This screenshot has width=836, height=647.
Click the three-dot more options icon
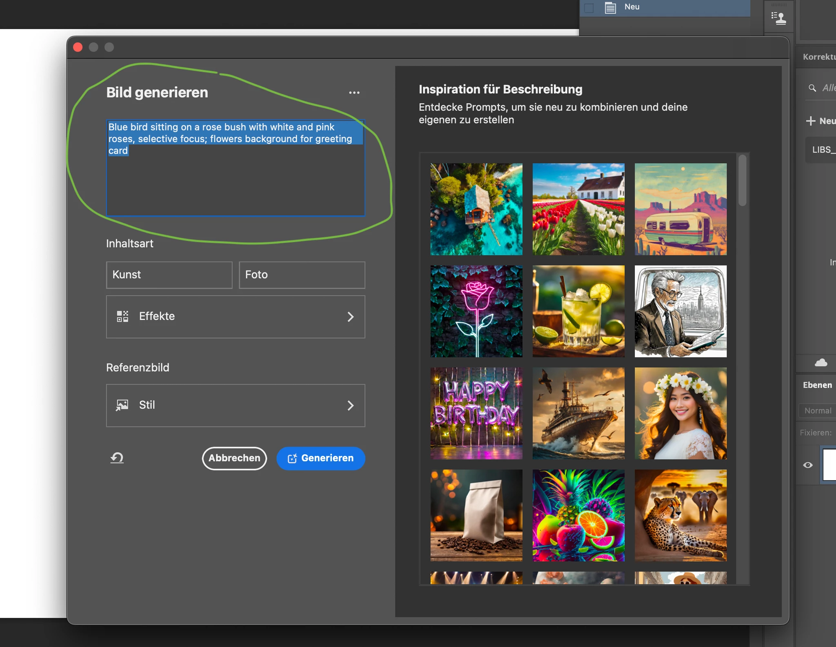(x=354, y=93)
